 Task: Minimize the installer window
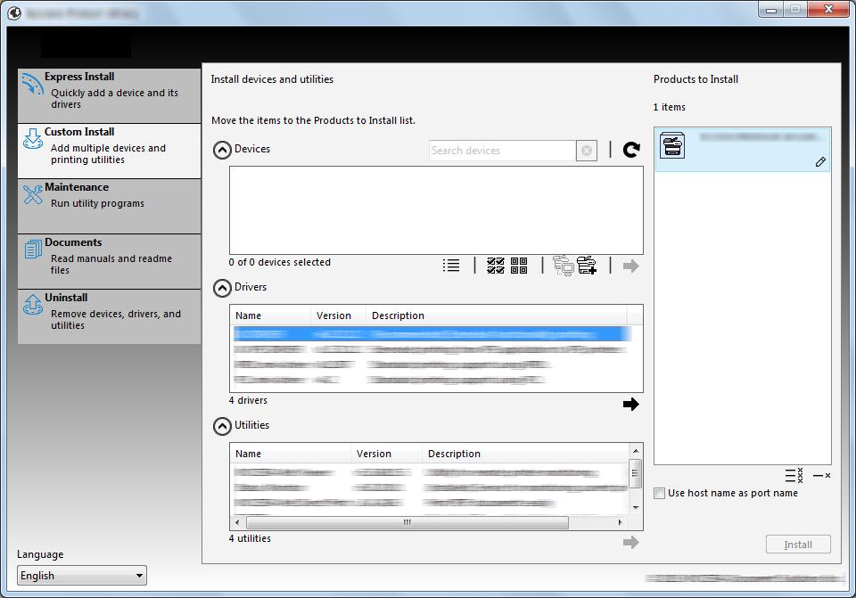pos(770,9)
